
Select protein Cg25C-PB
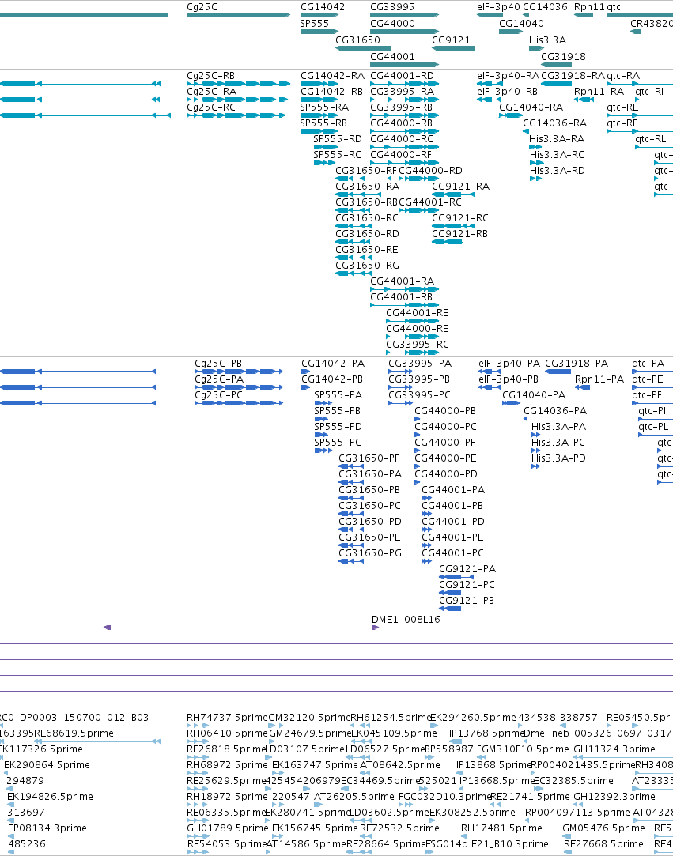pos(218,363)
